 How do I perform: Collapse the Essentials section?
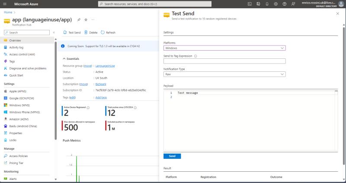[x=71, y=59]
